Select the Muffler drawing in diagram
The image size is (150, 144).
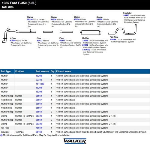point(91,32)
